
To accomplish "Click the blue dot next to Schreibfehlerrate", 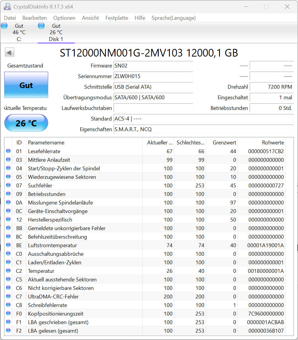I will (8, 305).
